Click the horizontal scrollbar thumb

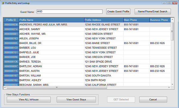(x=57, y=88)
